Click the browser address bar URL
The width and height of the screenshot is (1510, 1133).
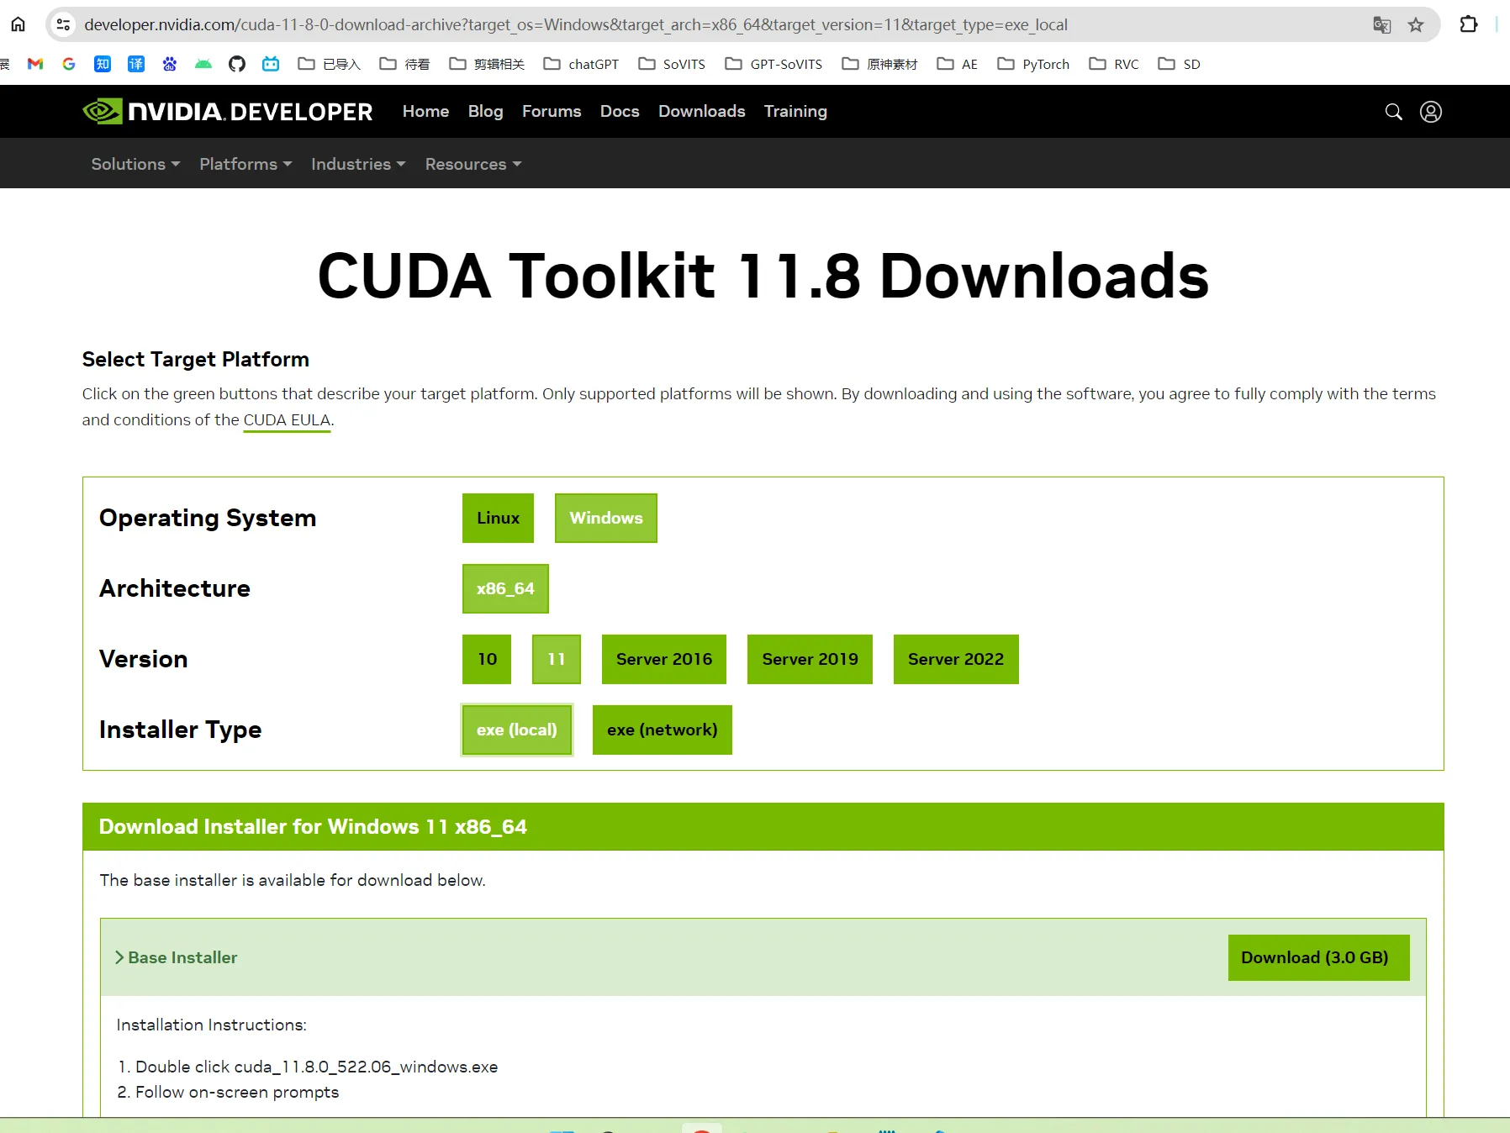coord(576,24)
